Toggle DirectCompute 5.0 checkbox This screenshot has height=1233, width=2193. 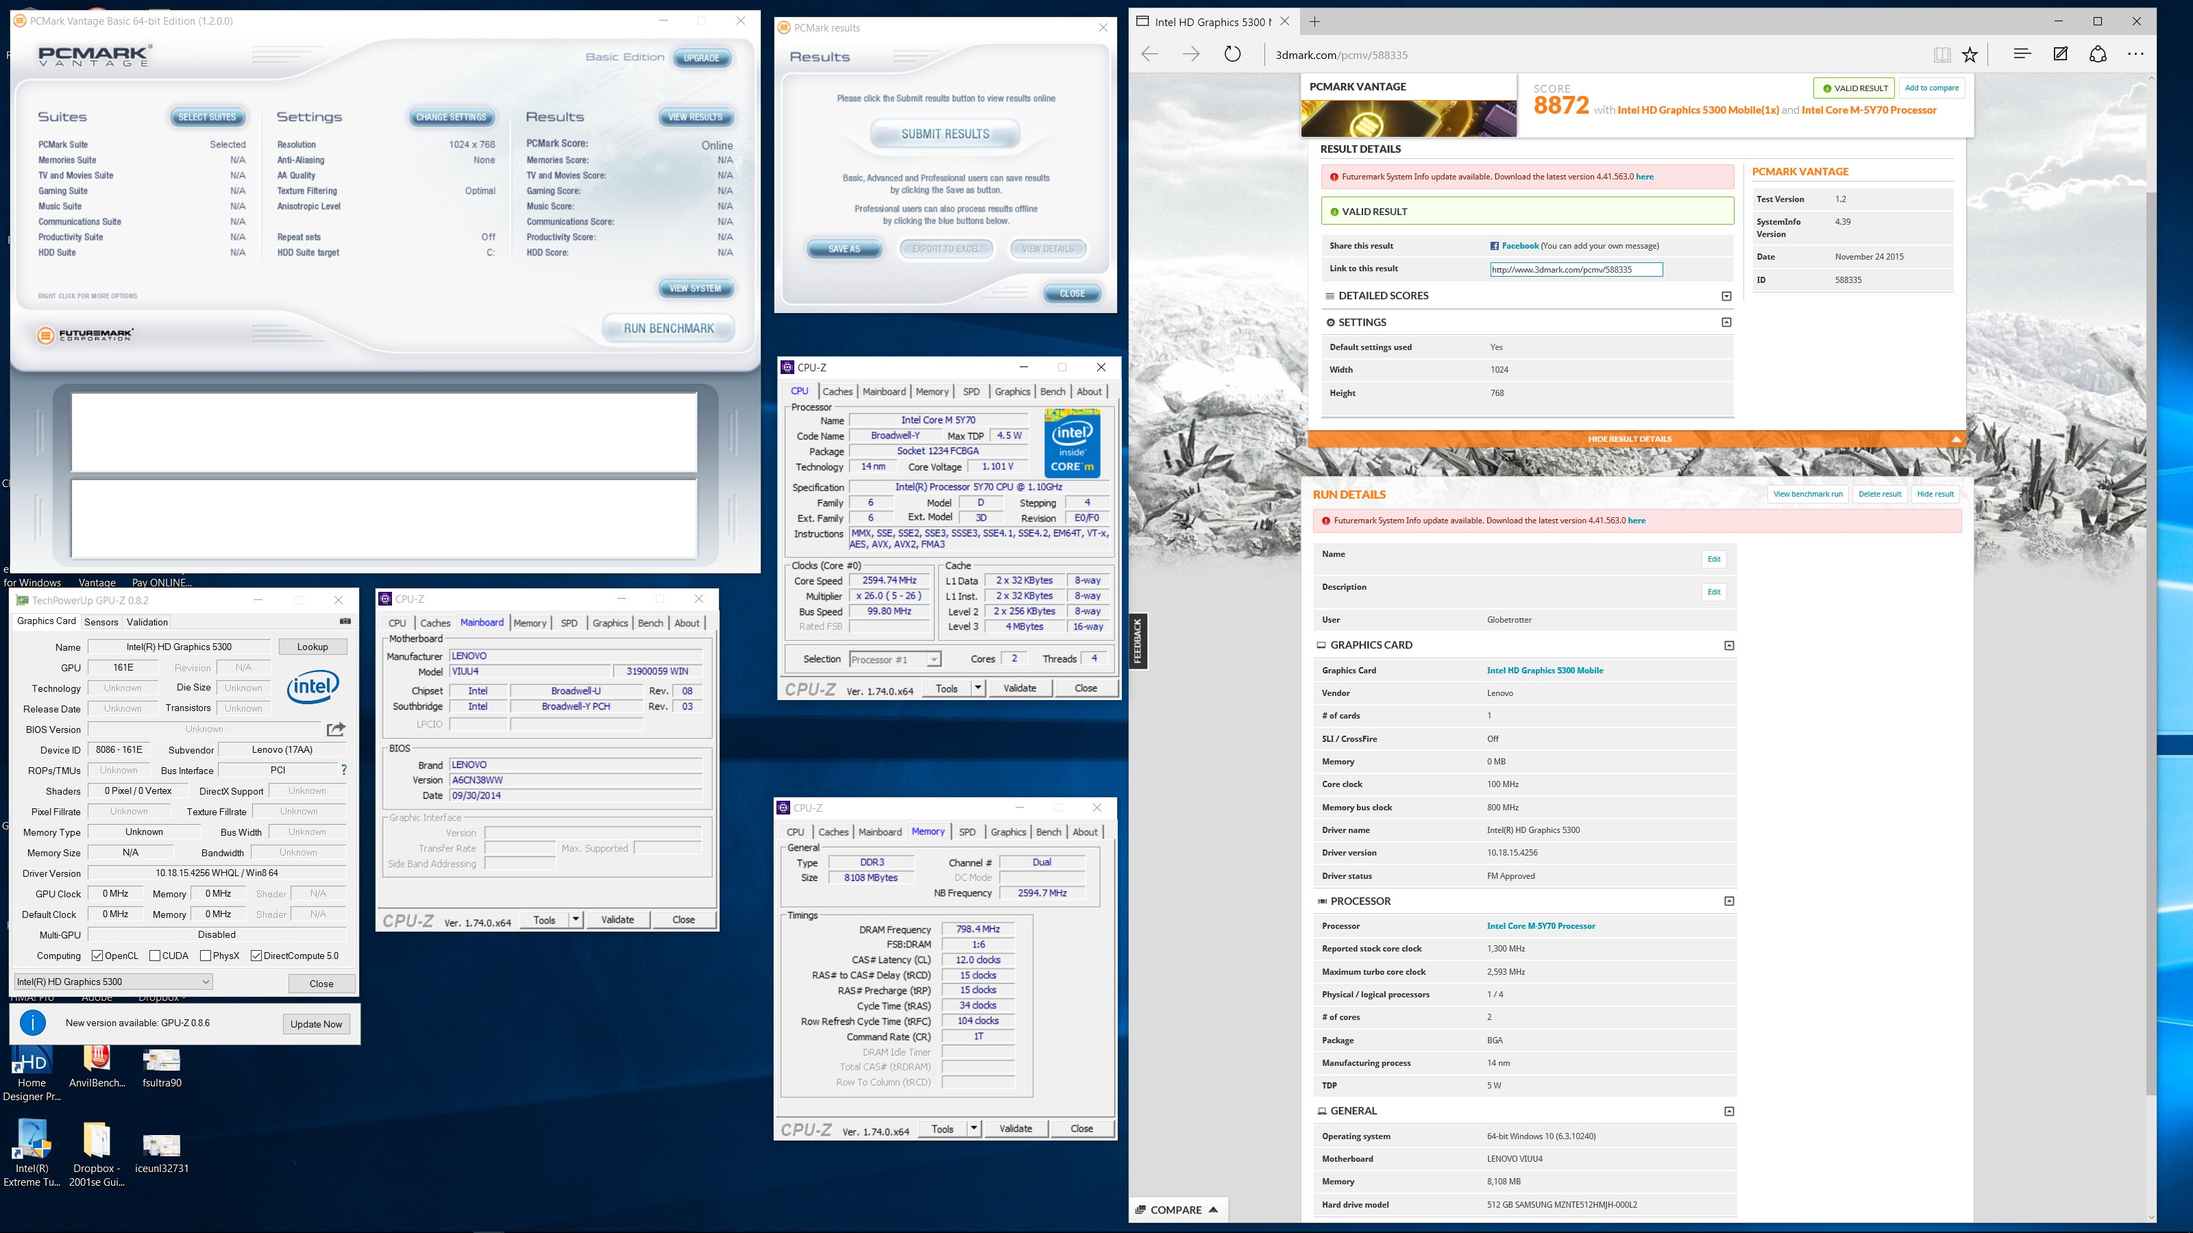(x=256, y=956)
